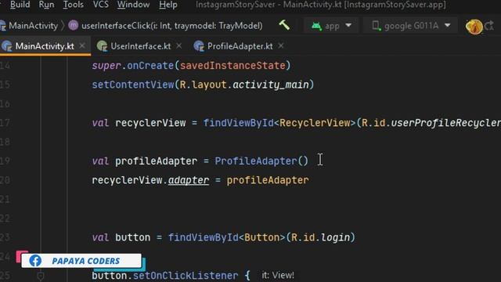The image size is (501, 282).
Task: Click underlined 'adapter' property
Action: coord(189,180)
